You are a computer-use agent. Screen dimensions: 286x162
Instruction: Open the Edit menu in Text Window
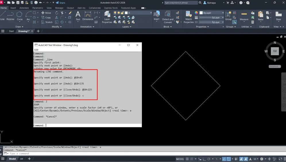pos(36,50)
